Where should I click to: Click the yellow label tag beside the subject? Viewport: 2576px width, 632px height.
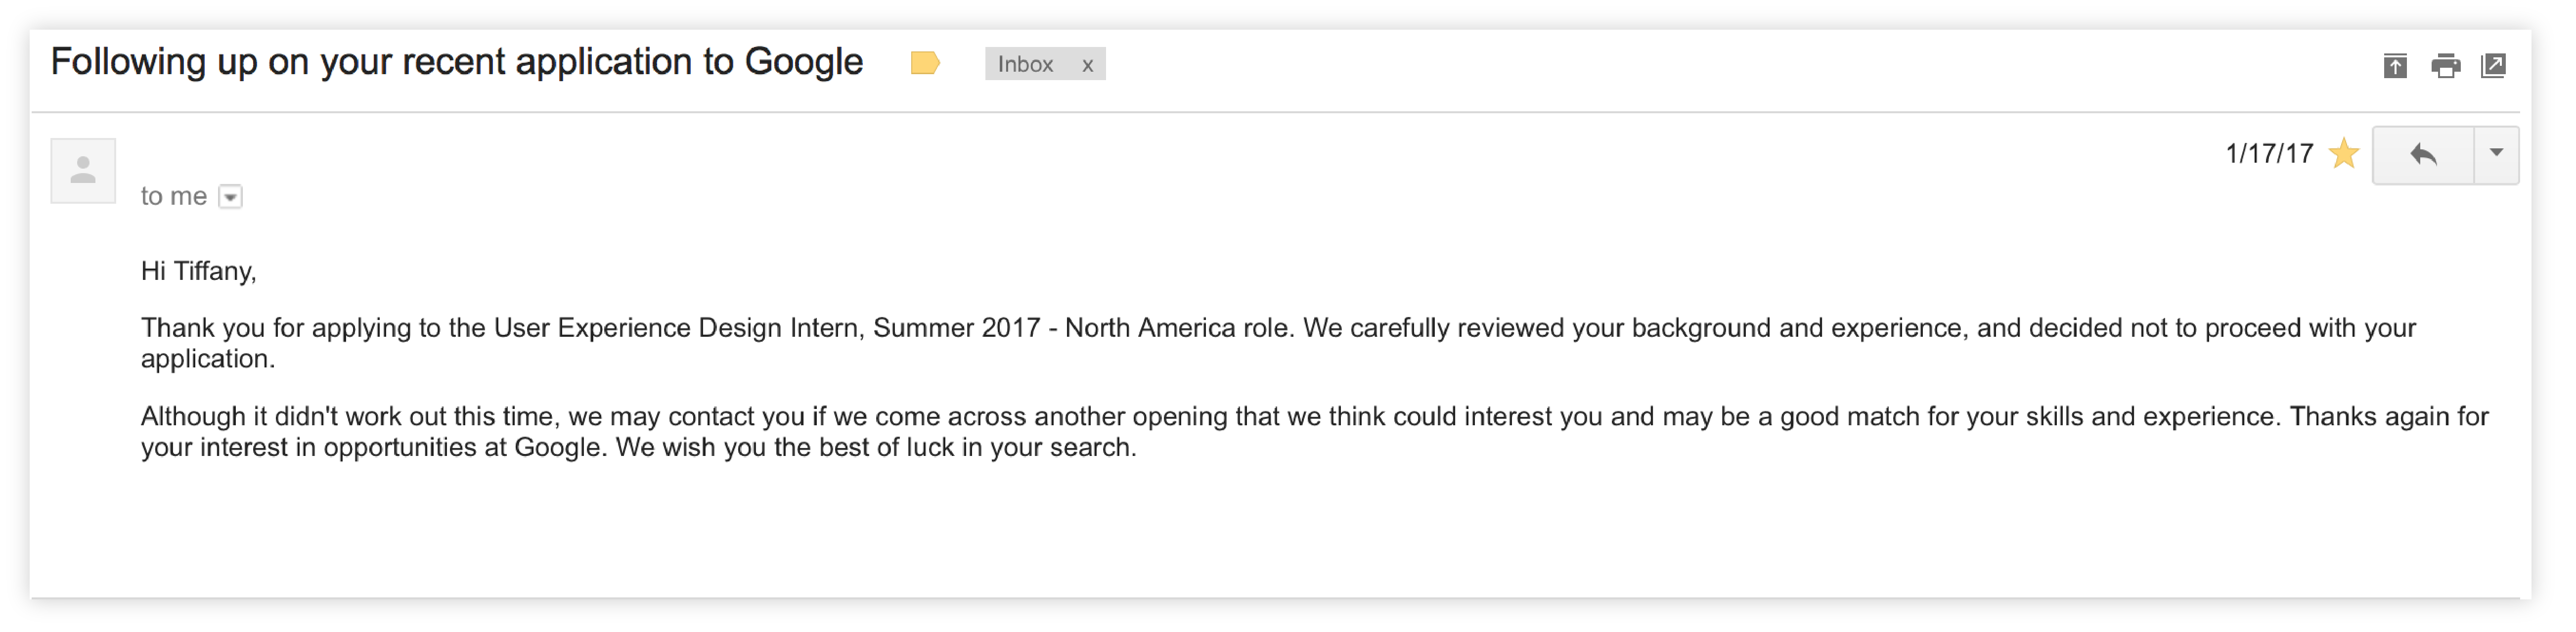925,62
